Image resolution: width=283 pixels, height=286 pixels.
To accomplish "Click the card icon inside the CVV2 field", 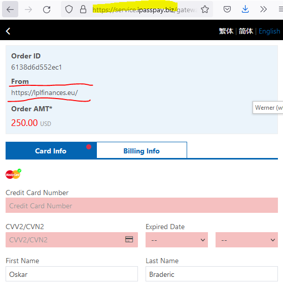I will (x=129, y=239).
